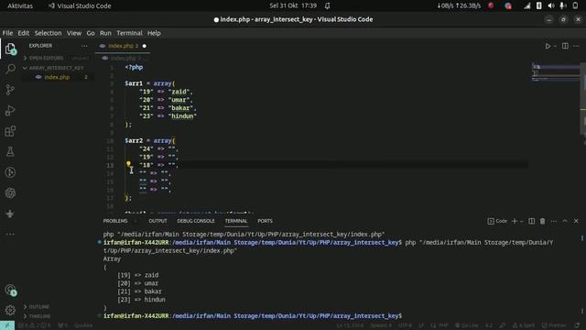This screenshot has width=586, height=330.
Task: Kill the terminal with trash icon
Action: click(542, 221)
